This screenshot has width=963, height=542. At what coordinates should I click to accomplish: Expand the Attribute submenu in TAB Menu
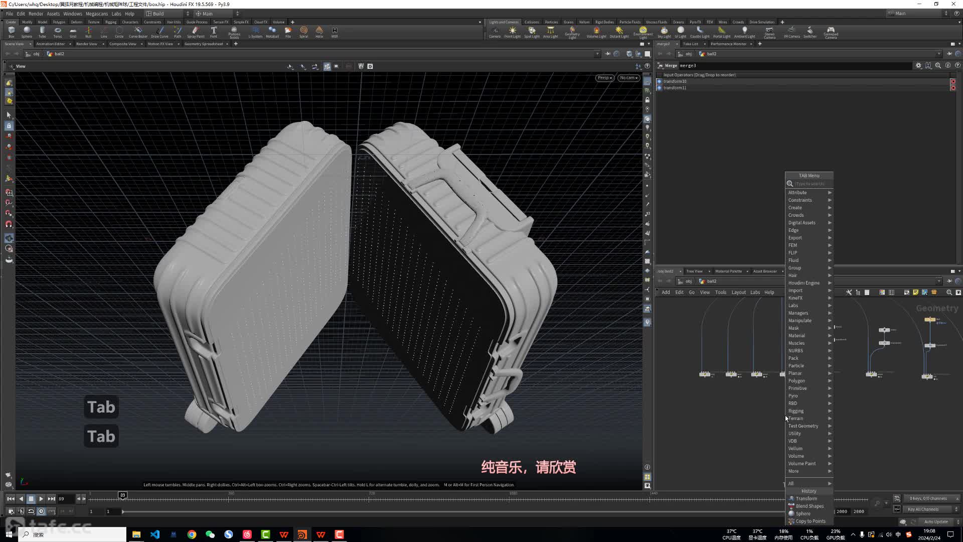[809, 193]
